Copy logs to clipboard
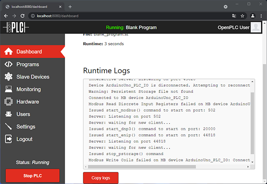Screen dimensions: 267x184 [x=101, y=178]
